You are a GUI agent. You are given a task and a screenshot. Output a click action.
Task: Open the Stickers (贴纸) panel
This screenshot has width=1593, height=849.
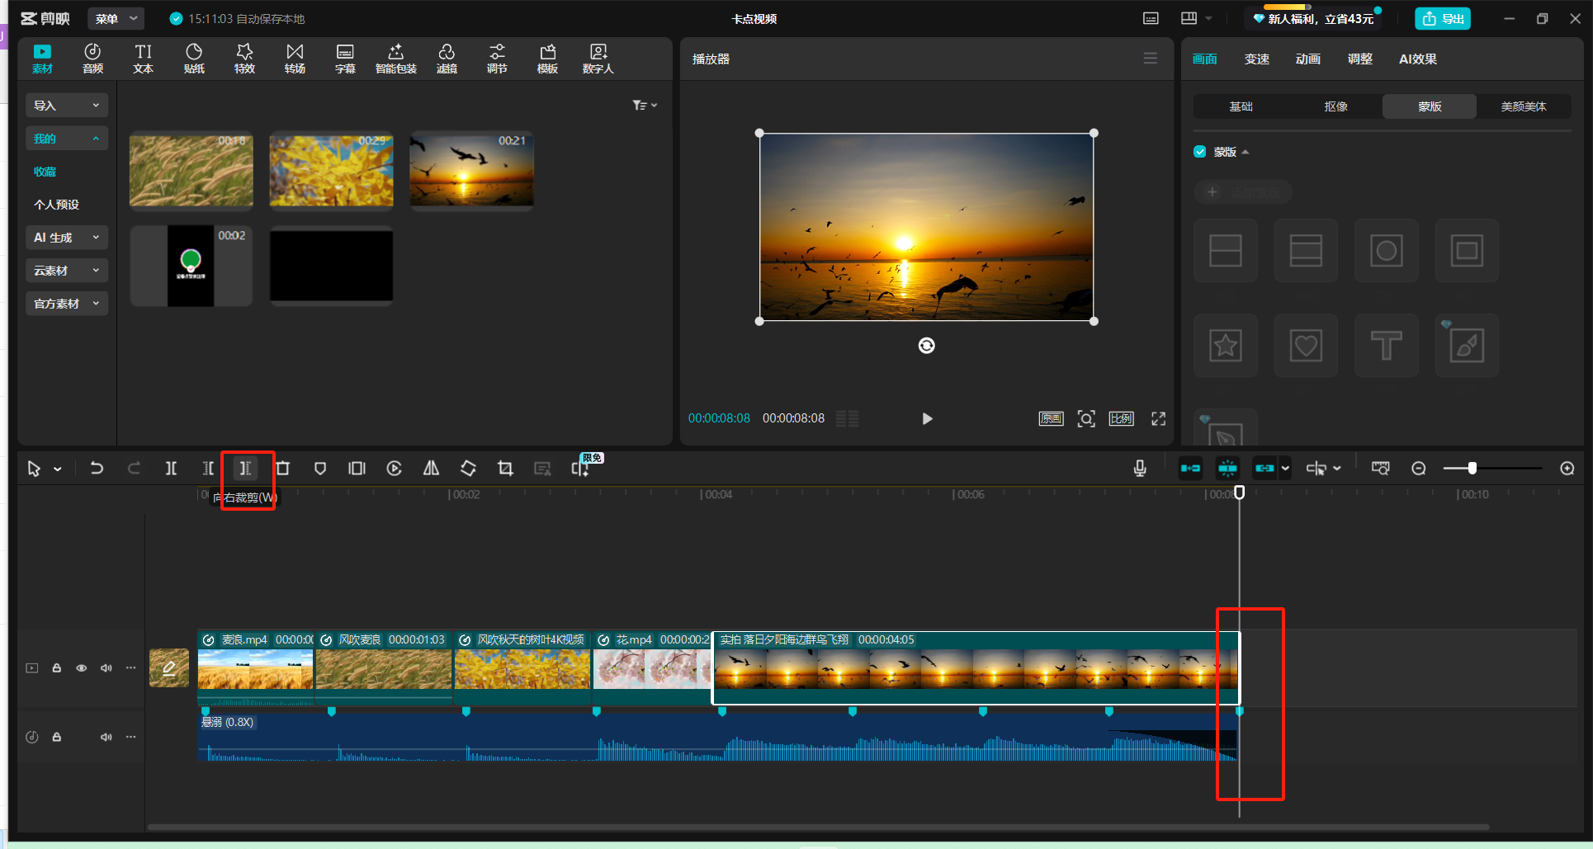(194, 59)
